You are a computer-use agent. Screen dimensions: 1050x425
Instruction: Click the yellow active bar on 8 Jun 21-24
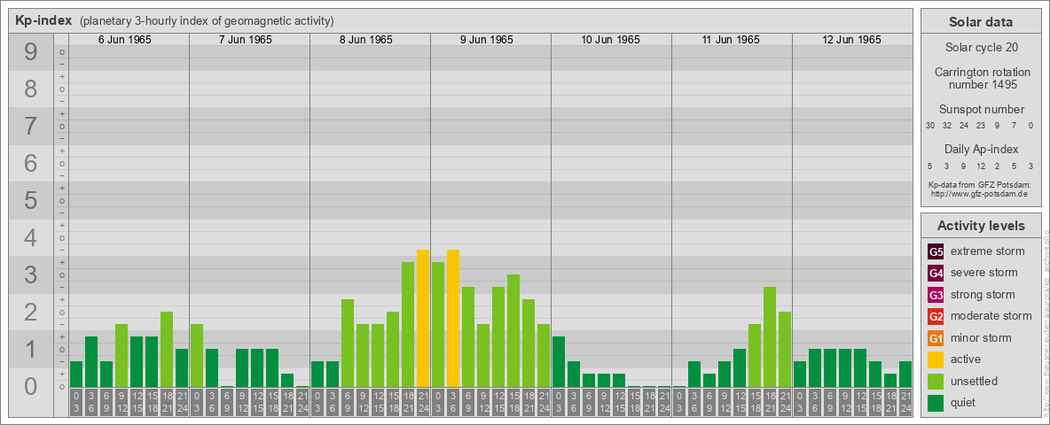pyautogui.click(x=422, y=318)
